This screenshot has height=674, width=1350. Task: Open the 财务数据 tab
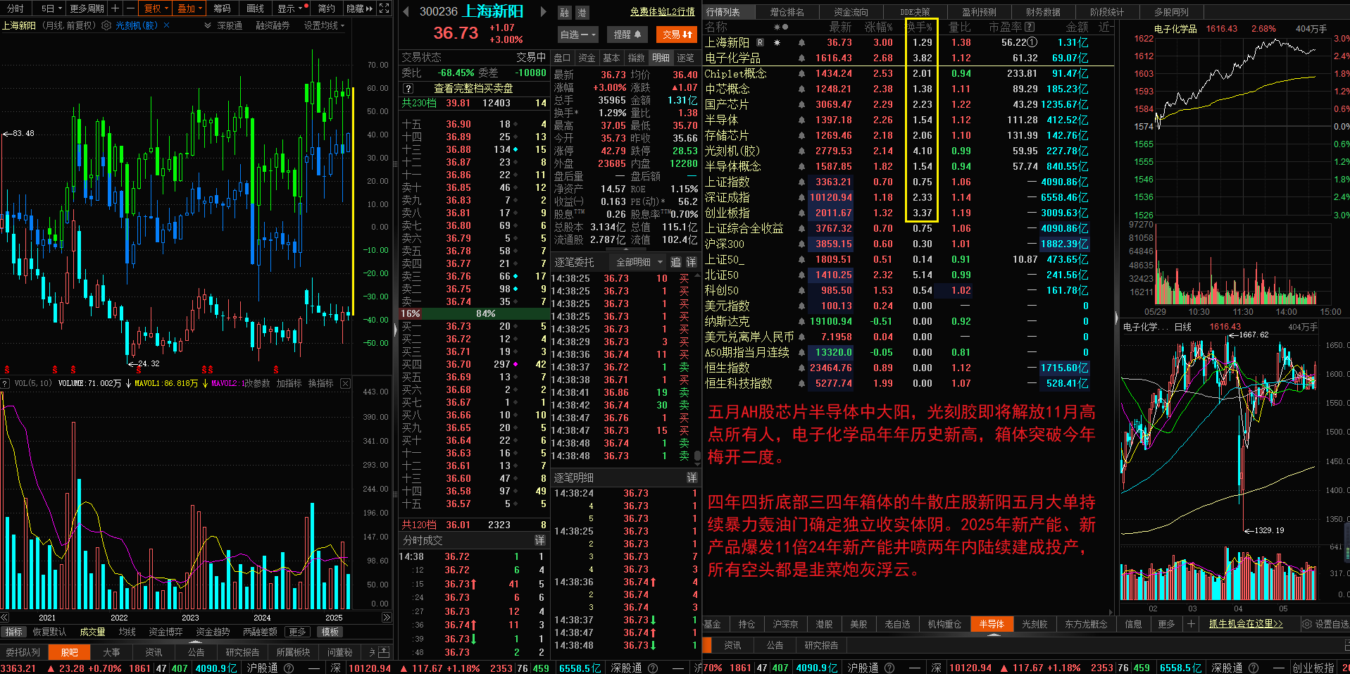click(1043, 12)
